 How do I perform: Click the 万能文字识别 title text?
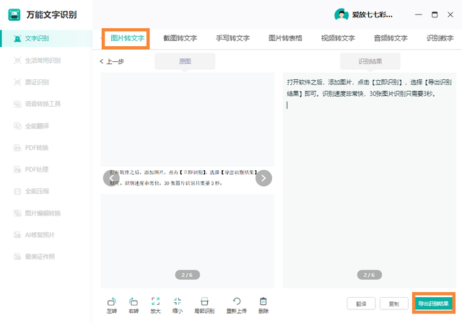tap(51, 14)
